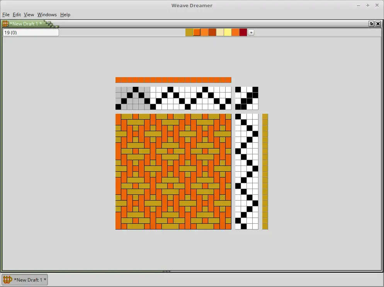Click the loom icon in bottom taskbar button
The height and width of the screenshot is (287, 384).
[7, 280]
